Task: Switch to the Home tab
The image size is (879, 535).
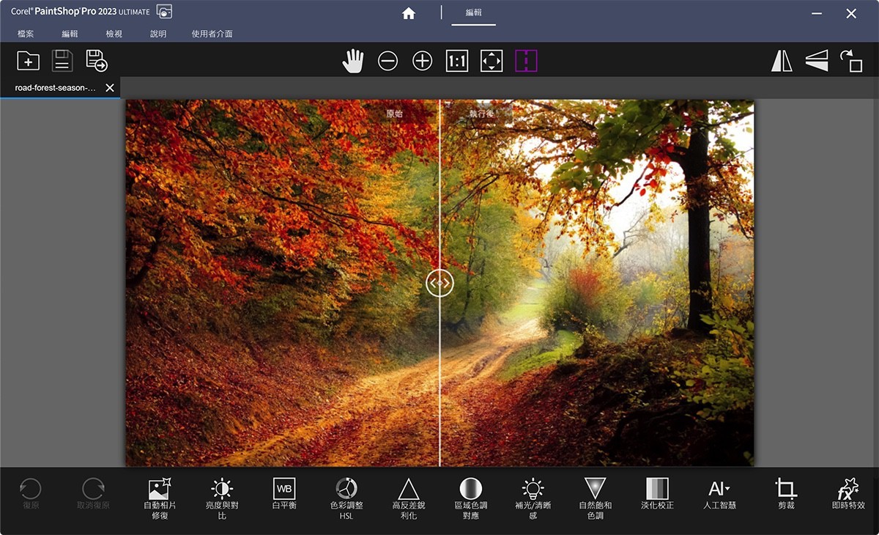Action: (x=409, y=12)
